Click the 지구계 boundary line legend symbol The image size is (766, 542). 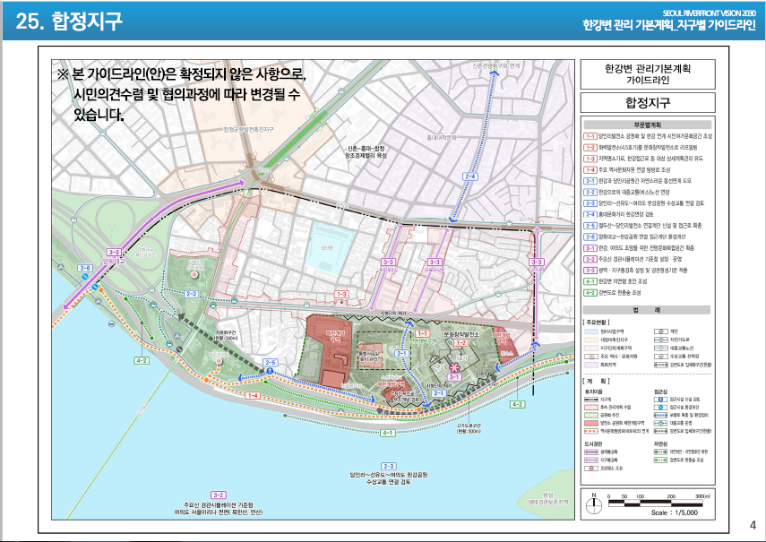click(591, 400)
